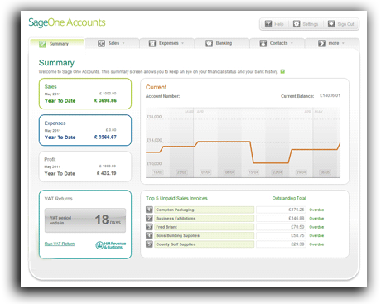Screen dimensions: 386x304
Task: Click the Account Number label
Action: pos(162,96)
